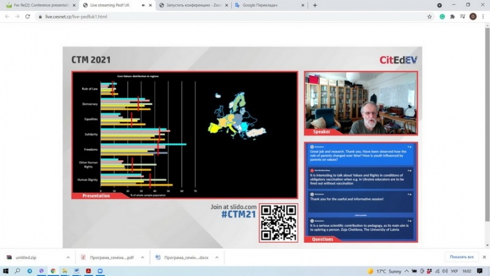Image resolution: width=490 pixels, height=276 pixels.
Task: Click the browser back arrow
Action: point(7,17)
